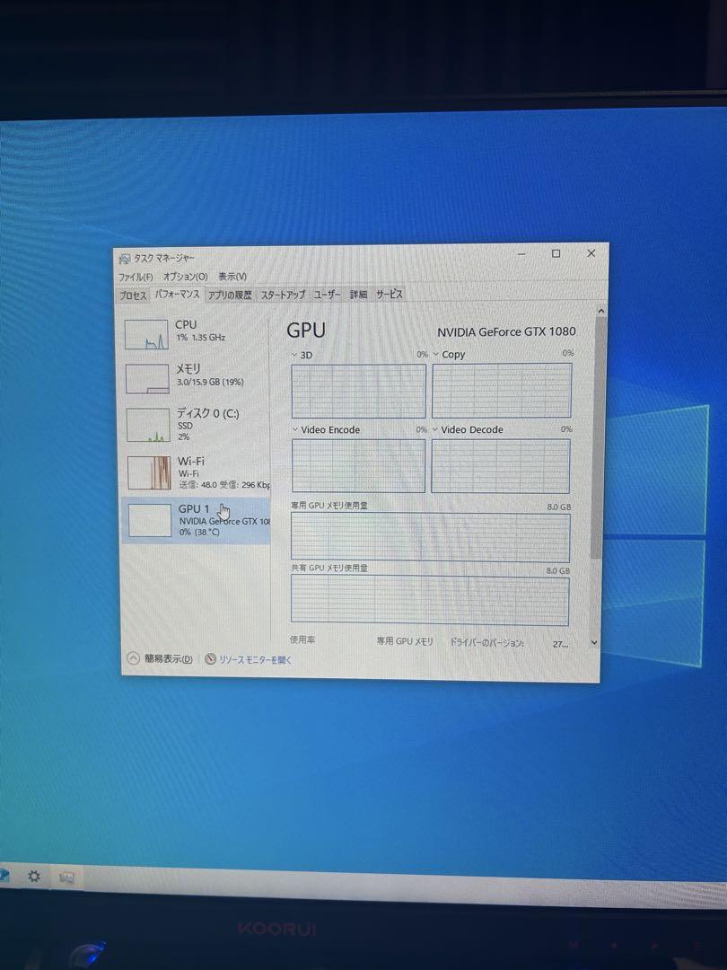Click the vertical scrollbar thumb

tap(599, 438)
